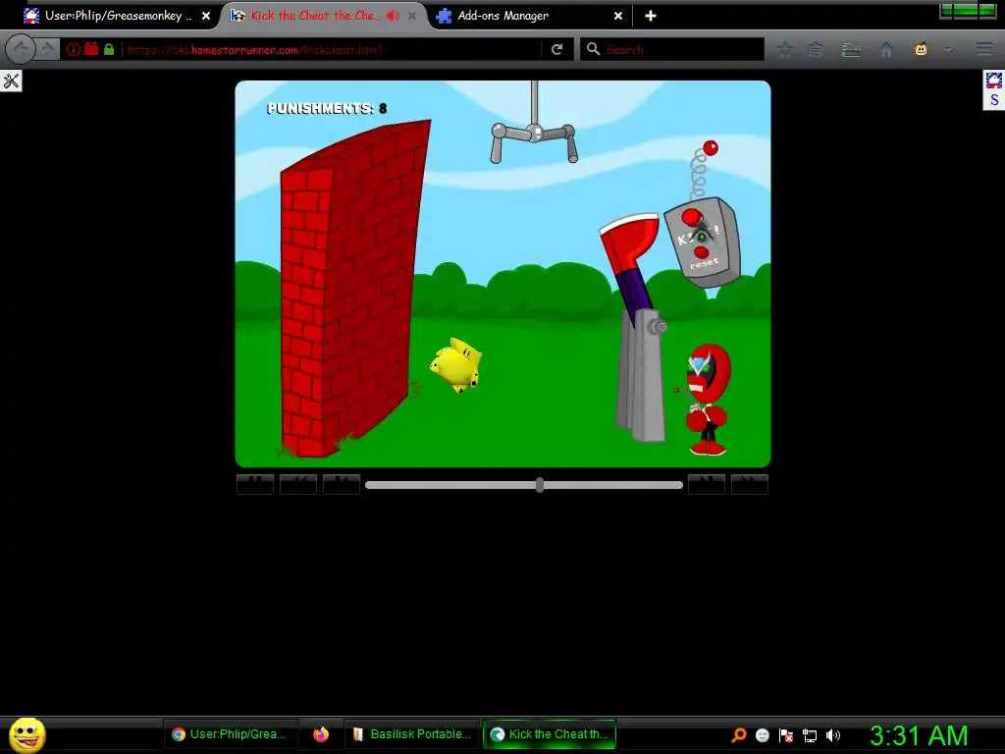
Task: Click the PUNISHMENTS: 8 counter text
Action: pos(327,108)
